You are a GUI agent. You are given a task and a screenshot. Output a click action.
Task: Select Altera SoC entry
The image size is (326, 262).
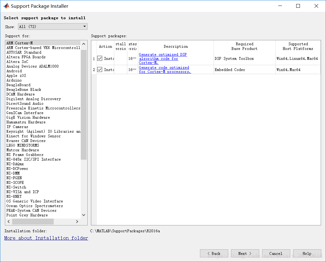(43, 62)
